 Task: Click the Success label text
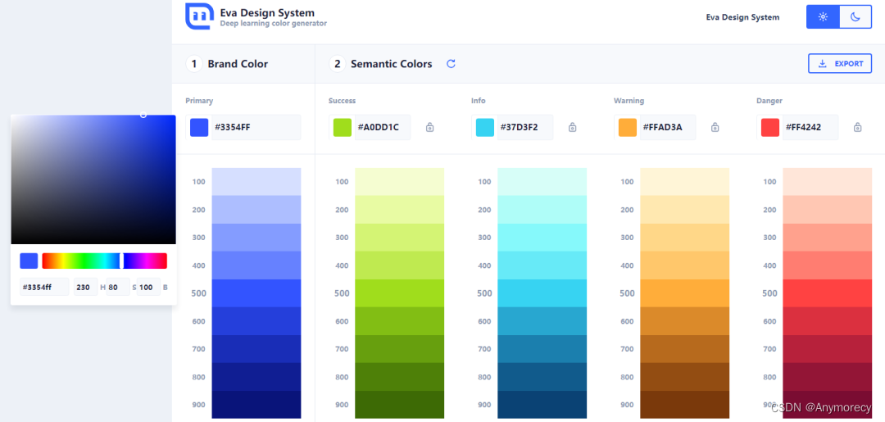342,101
